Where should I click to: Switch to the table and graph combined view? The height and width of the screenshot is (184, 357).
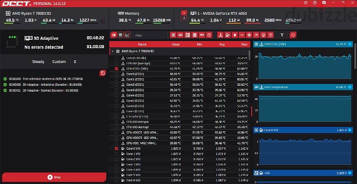[x=114, y=35]
